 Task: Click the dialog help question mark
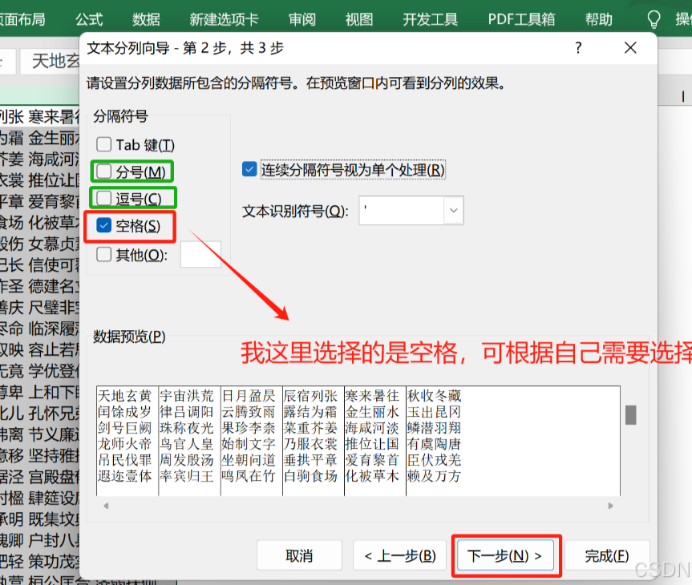[x=578, y=48]
